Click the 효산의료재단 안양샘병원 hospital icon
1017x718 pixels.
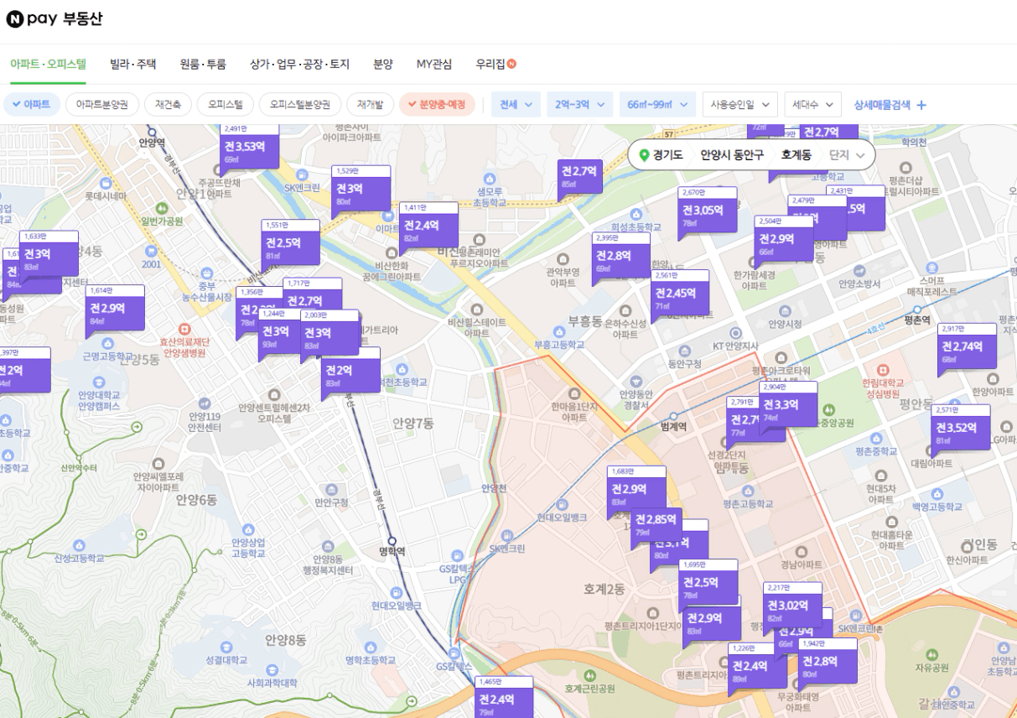[x=184, y=329]
